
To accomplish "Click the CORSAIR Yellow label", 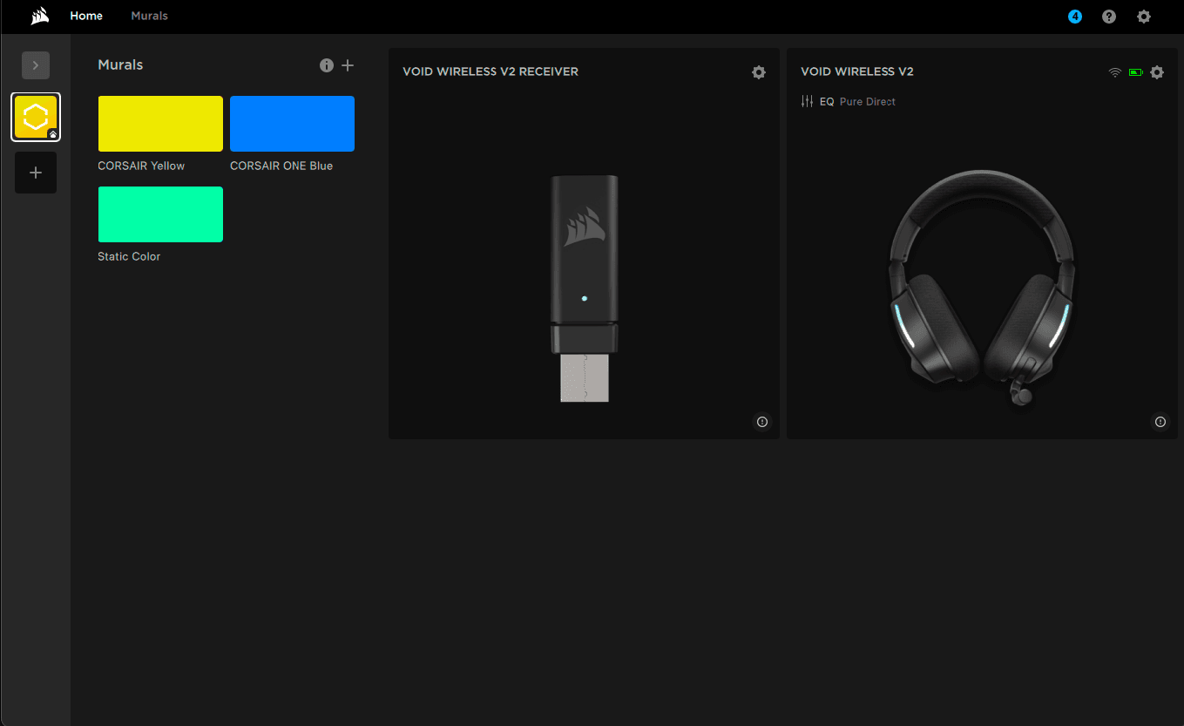I will (141, 166).
